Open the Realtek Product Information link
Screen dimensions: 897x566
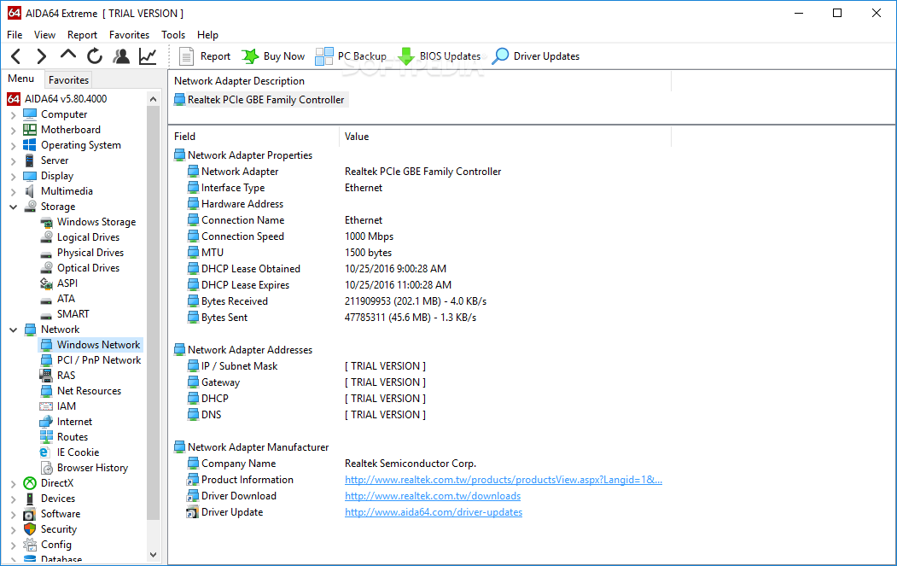pyautogui.click(x=504, y=480)
